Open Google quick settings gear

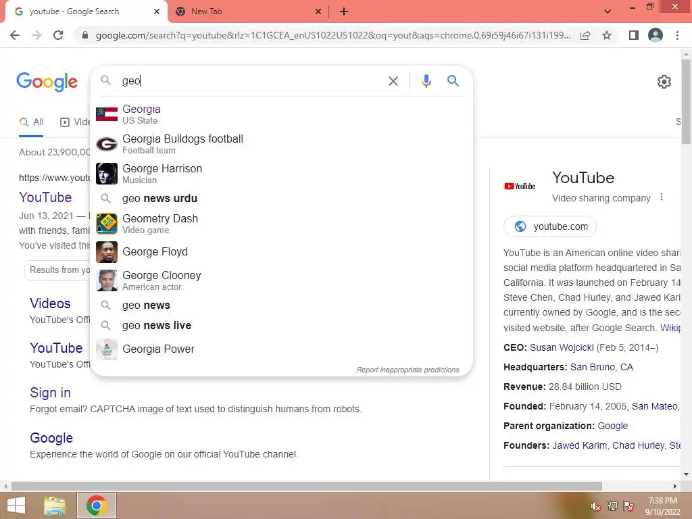pyautogui.click(x=664, y=82)
